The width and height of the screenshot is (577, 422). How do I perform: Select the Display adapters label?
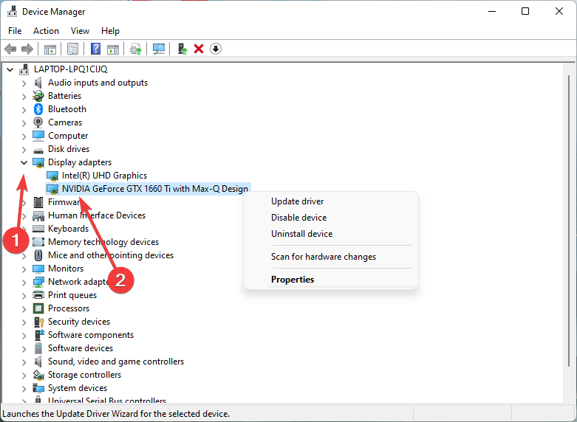(x=80, y=162)
